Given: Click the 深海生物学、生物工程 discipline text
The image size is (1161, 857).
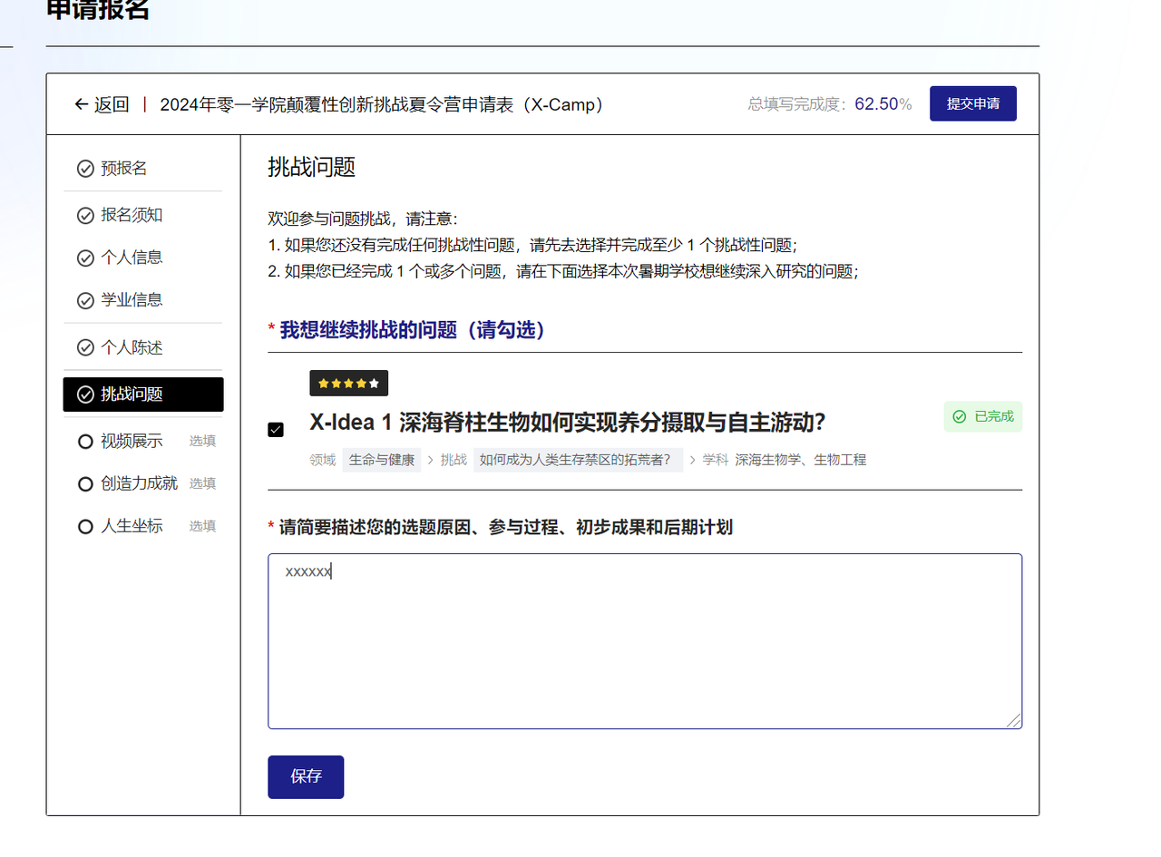Looking at the screenshot, I should point(800,460).
